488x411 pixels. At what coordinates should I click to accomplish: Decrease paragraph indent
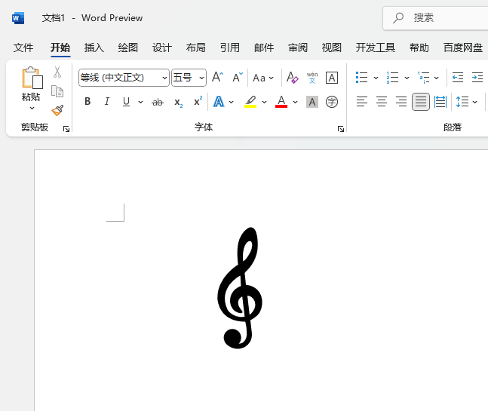[458, 77]
